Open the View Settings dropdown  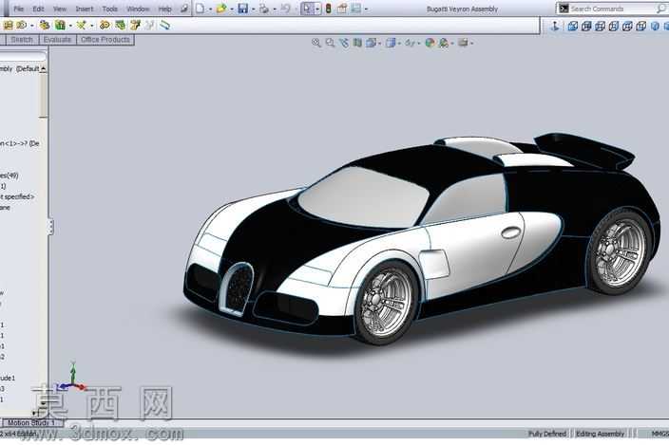[x=466, y=43]
